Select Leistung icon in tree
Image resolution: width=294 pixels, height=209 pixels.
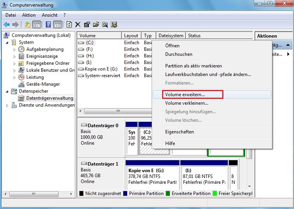pos(21,77)
